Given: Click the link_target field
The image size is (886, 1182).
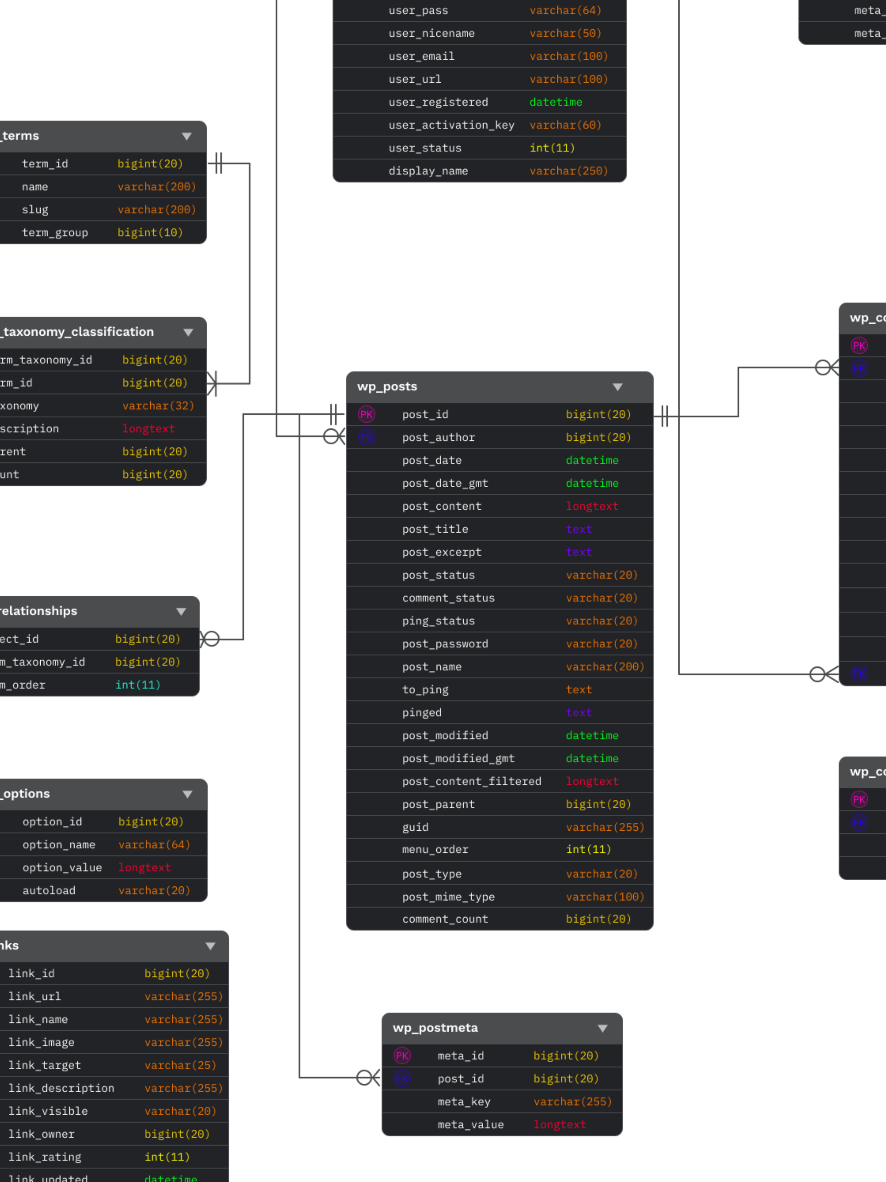Looking at the screenshot, I should click(114, 1065).
